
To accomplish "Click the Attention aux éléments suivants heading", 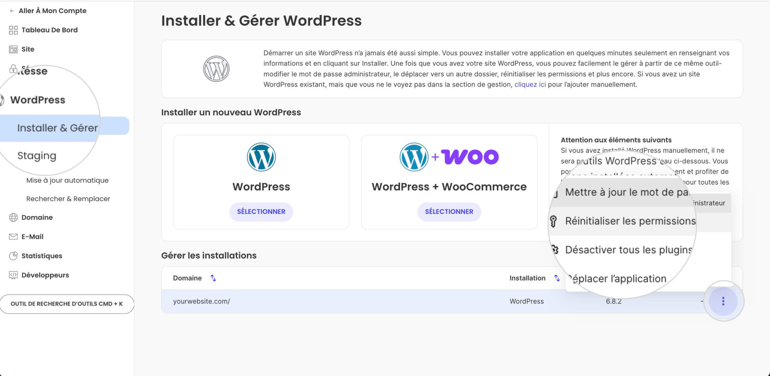I will (616, 140).
